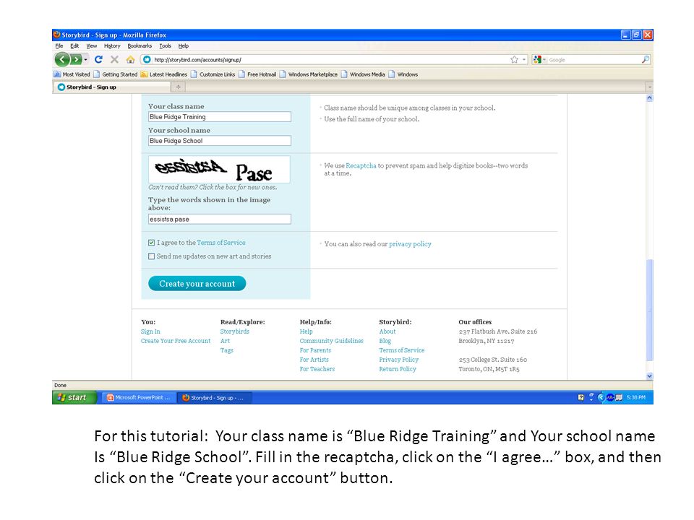Follow the Recaptcha link

click(x=361, y=166)
